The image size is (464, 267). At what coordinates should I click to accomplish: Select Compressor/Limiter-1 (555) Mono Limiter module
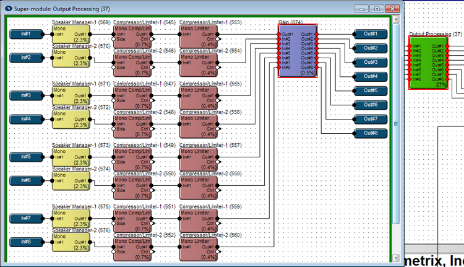tap(199, 98)
